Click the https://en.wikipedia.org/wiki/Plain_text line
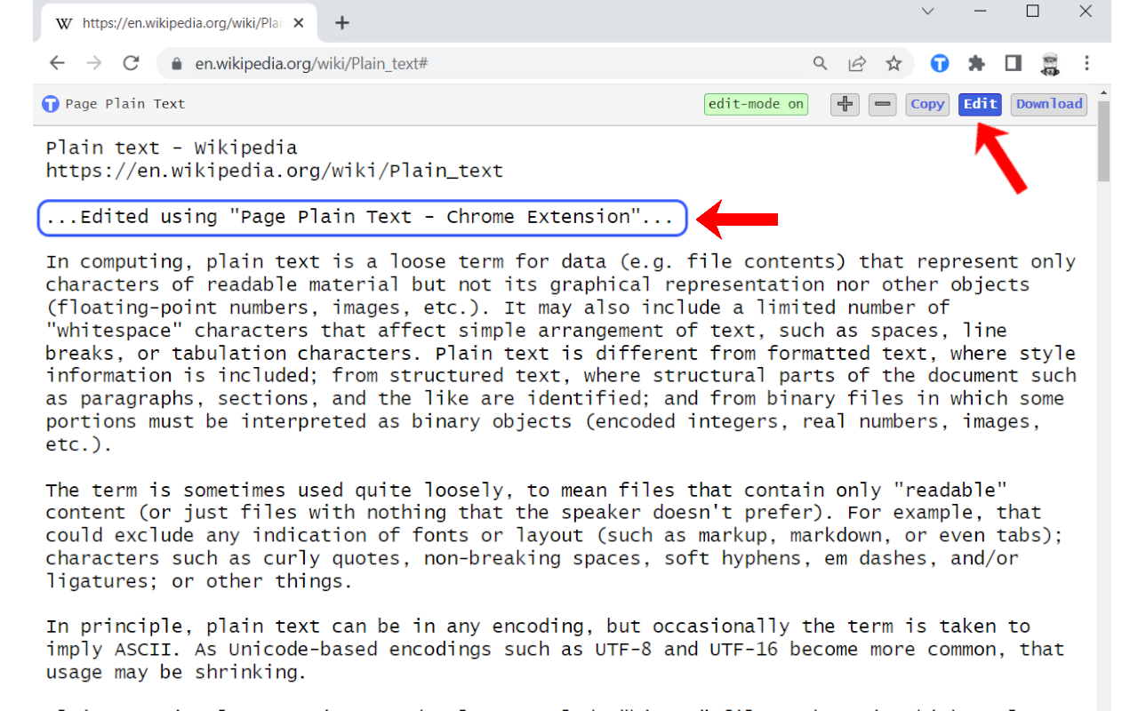This screenshot has width=1138, height=711. point(275,171)
